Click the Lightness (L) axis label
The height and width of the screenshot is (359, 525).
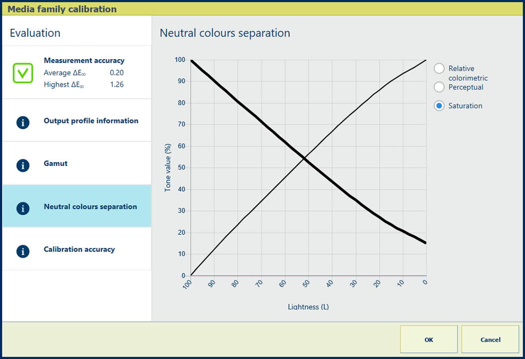pyautogui.click(x=308, y=307)
